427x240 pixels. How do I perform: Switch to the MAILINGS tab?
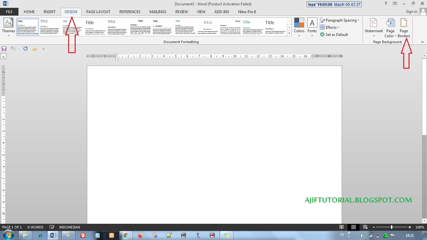(158, 12)
